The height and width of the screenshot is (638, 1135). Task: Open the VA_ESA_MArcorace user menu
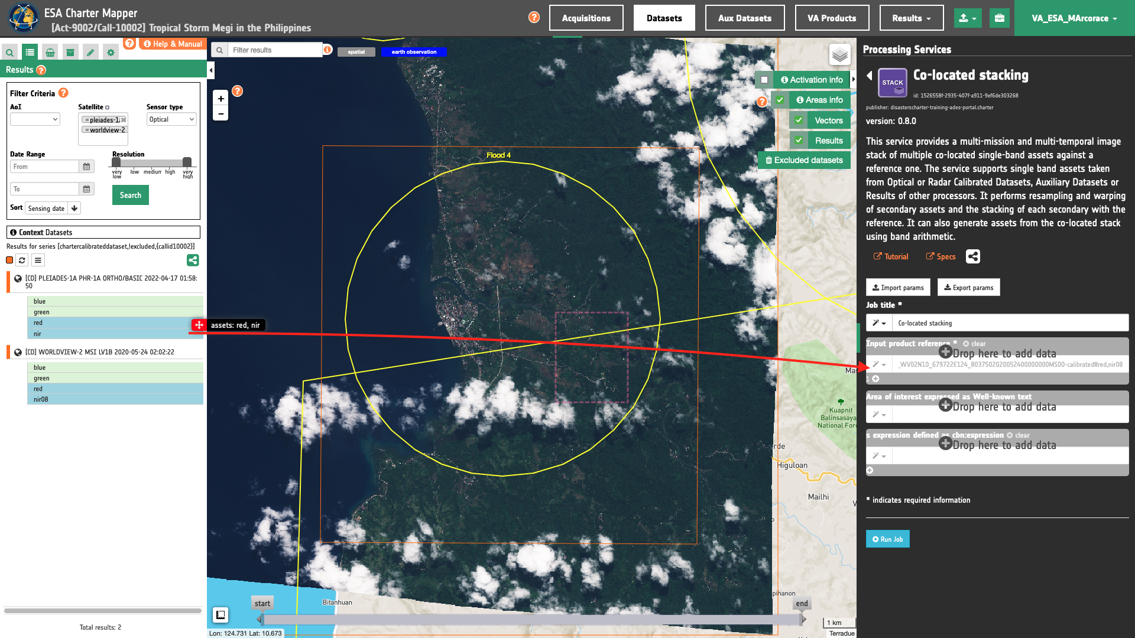(x=1074, y=18)
